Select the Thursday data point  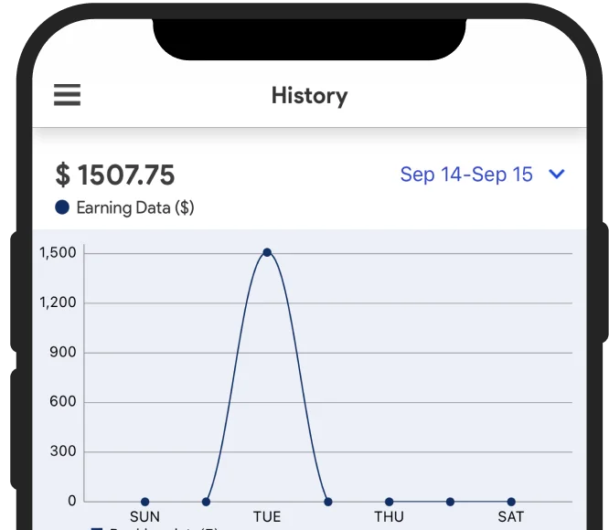[389, 502]
